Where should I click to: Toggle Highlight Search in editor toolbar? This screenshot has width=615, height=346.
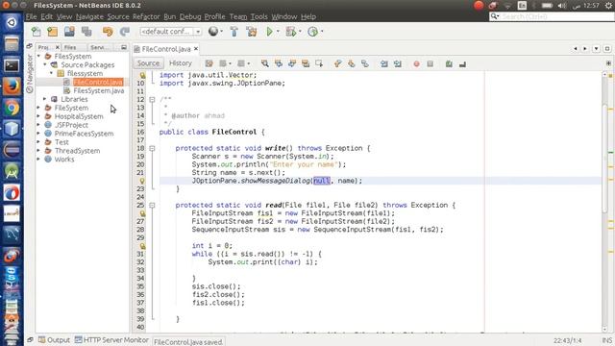(x=306, y=63)
